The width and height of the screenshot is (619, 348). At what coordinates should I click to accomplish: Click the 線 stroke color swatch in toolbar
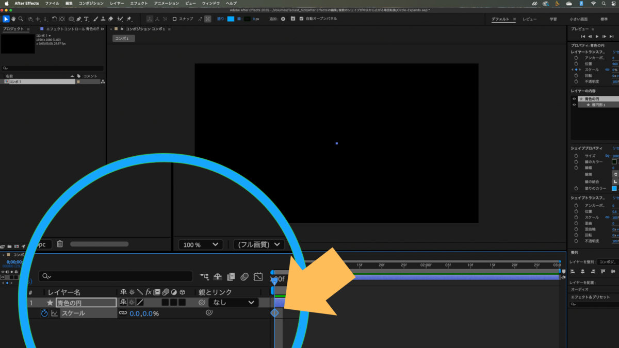[x=247, y=19]
